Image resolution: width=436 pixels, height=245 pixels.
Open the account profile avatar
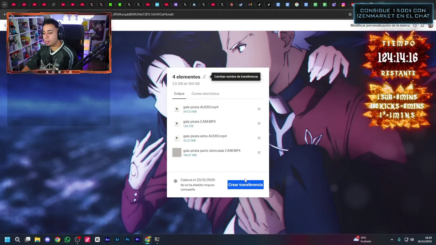point(430,26)
